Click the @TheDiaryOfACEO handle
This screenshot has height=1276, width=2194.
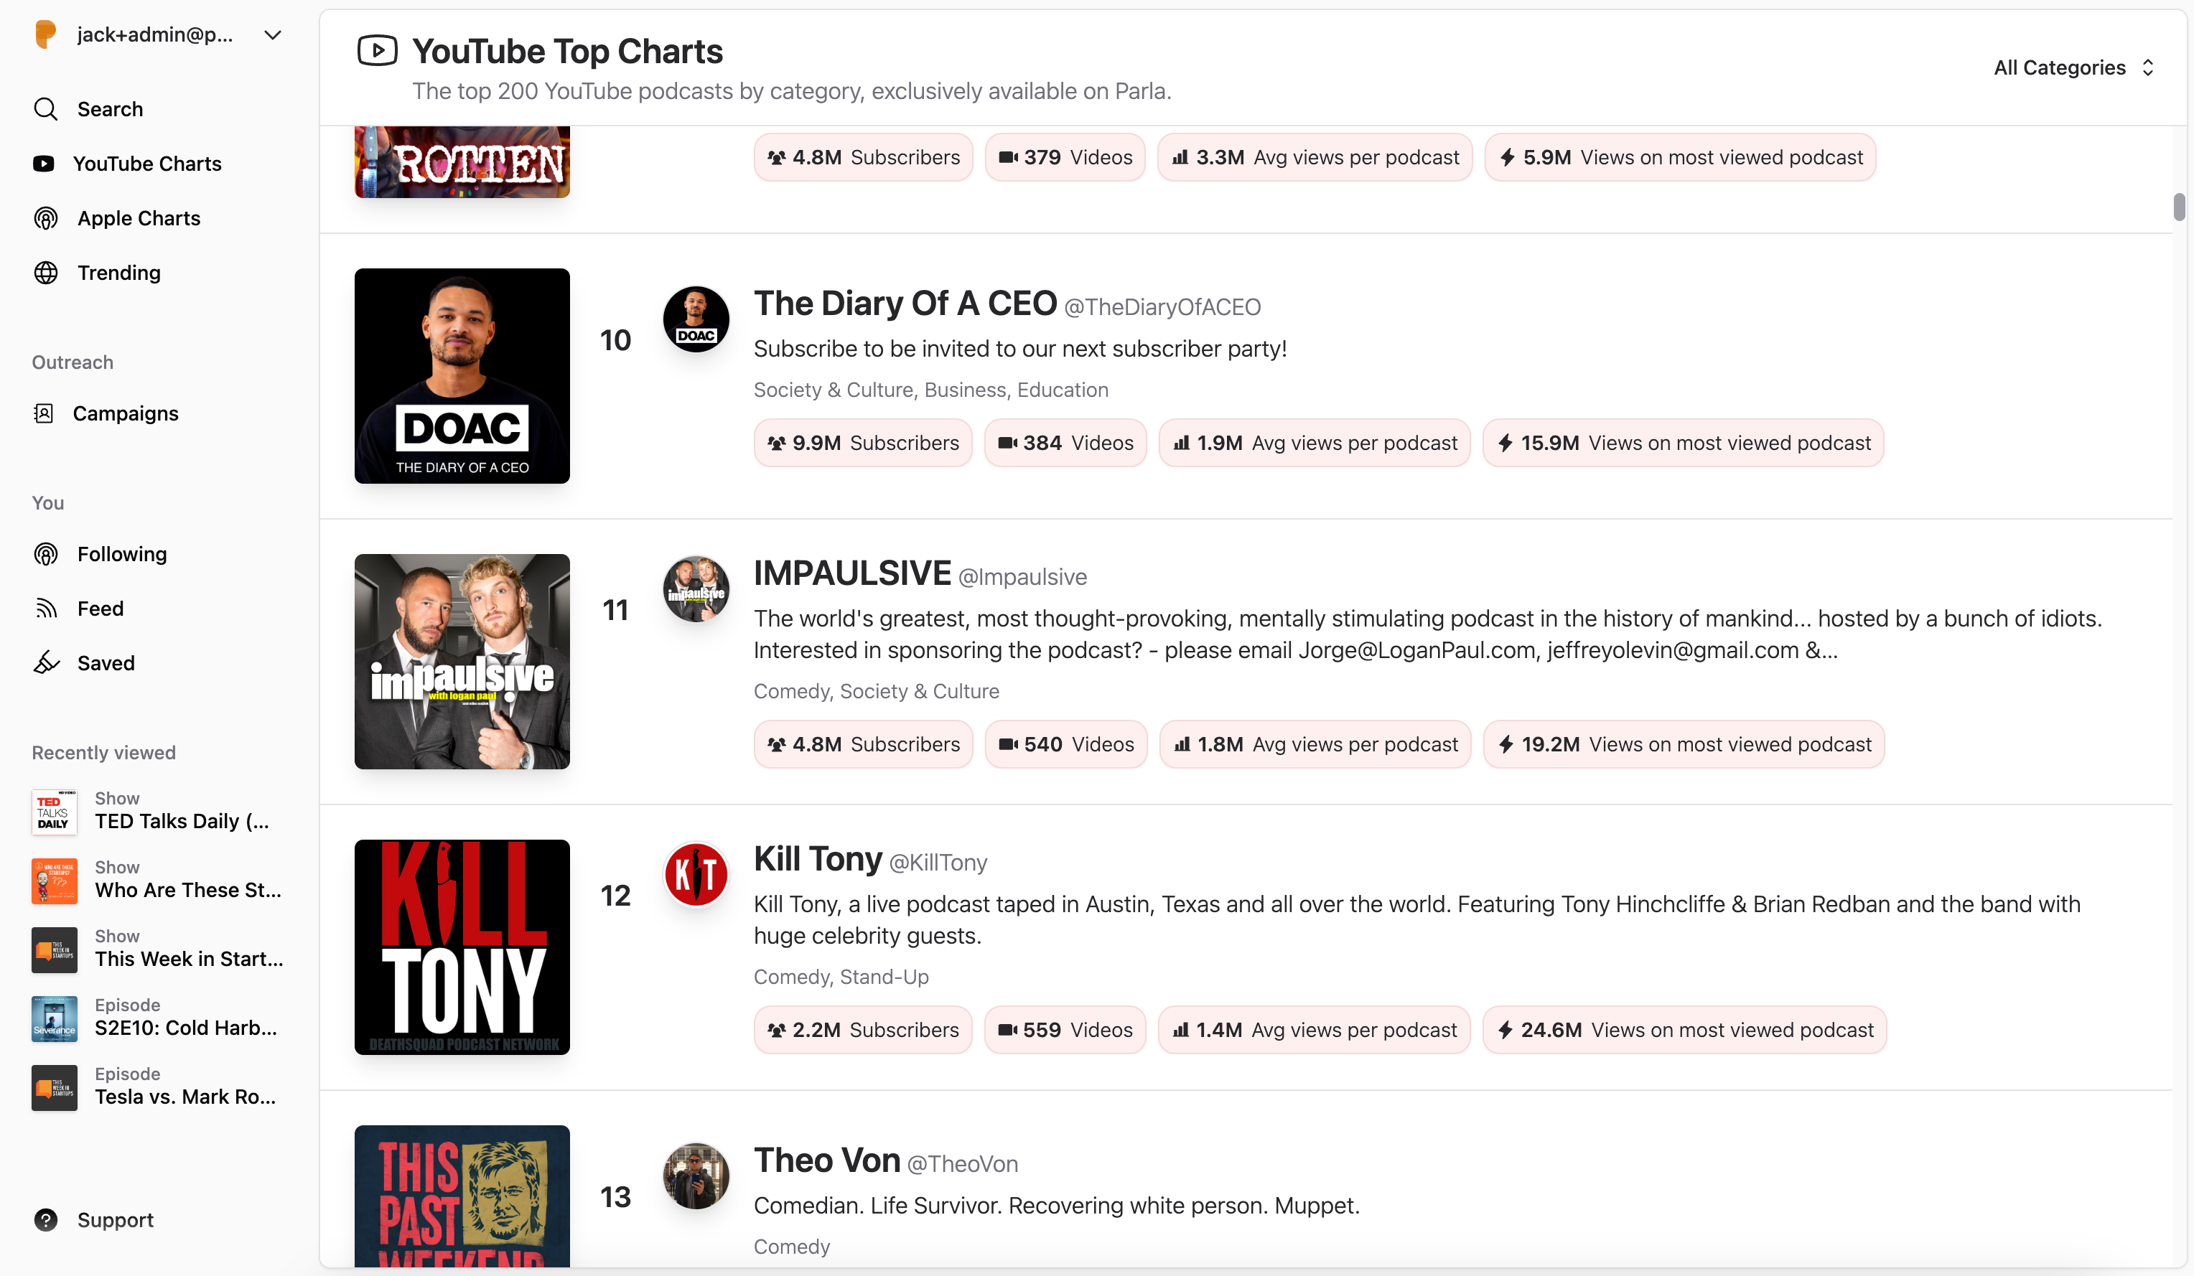[1162, 307]
